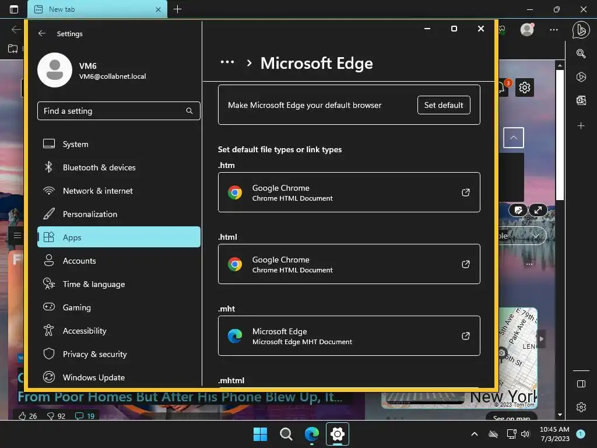The width and height of the screenshot is (597, 448).
Task: Click the expand background image arrows
Action: (x=538, y=210)
